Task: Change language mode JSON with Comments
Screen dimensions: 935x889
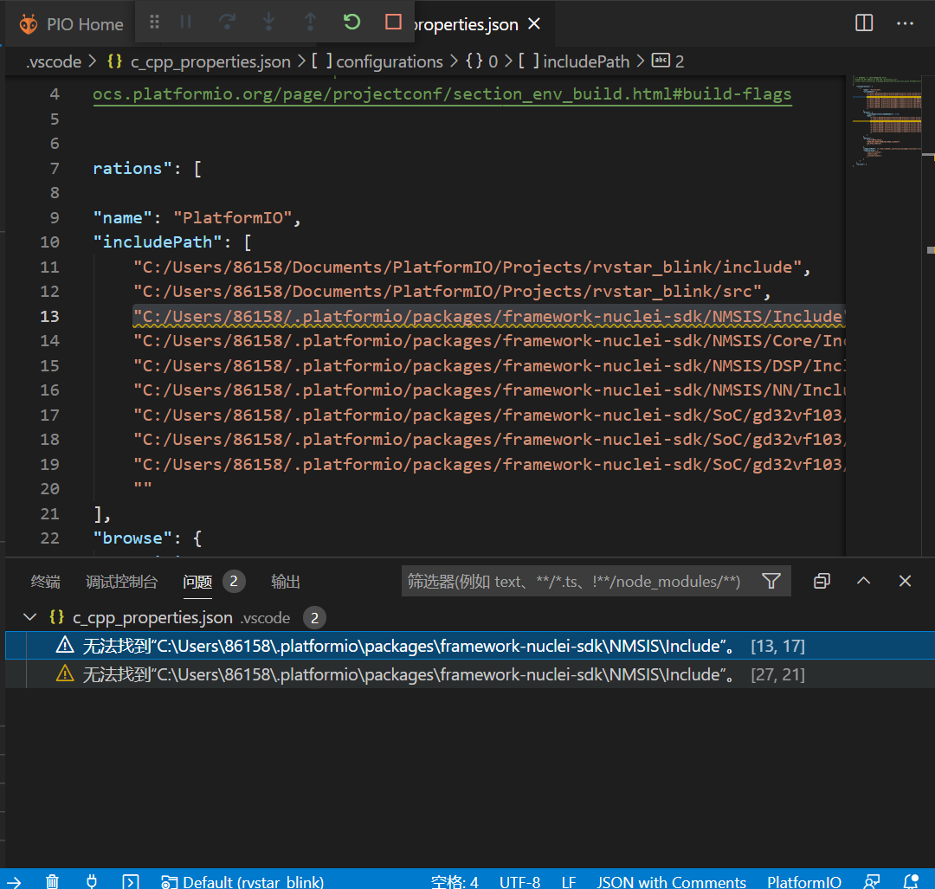Action: pyautogui.click(x=672, y=882)
